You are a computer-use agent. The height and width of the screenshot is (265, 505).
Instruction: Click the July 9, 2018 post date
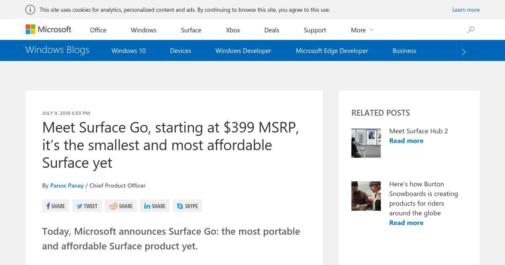pyautogui.click(x=66, y=113)
